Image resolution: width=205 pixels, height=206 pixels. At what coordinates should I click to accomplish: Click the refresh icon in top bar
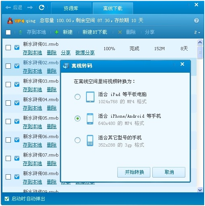pyautogui.click(x=41, y=7)
